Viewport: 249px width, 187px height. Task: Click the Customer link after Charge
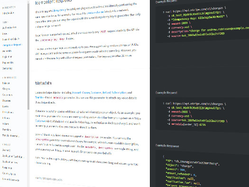tap(96, 93)
